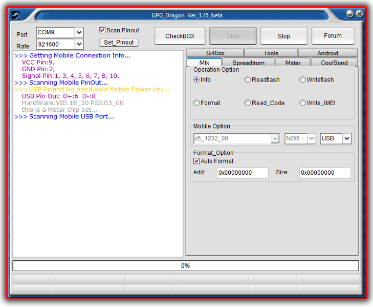Screen dimensions: 373x307
Task: Click the 'Scanning Mobile USB Port...' log line
Action: 64,116
